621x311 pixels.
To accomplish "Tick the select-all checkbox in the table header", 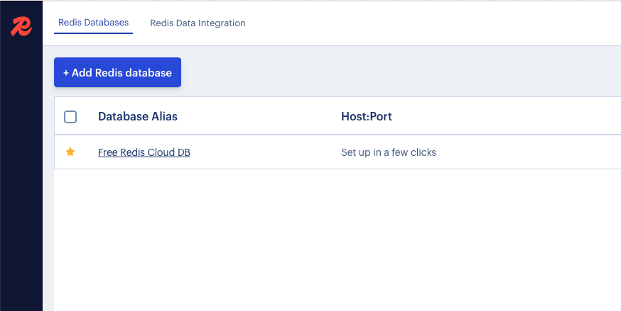I will point(70,117).
